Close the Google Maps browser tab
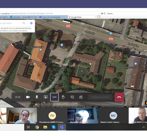The height and width of the screenshot is (136, 147). point(96,17)
